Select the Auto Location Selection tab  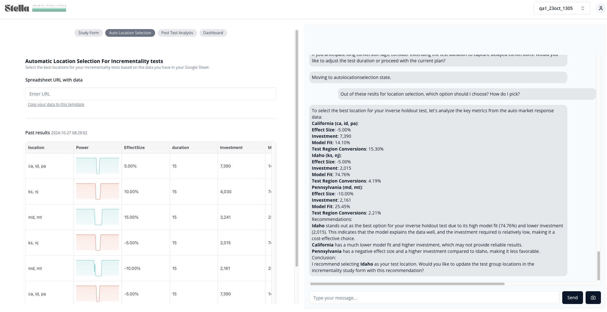click(x=130, y=33)
